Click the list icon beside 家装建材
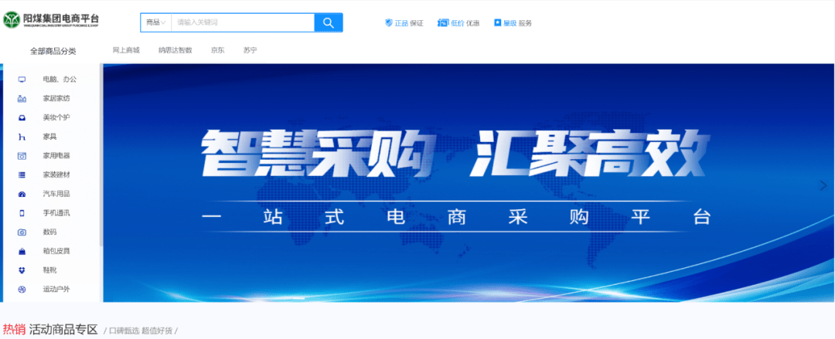Screen dimensions: 835x339 click(22, 175)
